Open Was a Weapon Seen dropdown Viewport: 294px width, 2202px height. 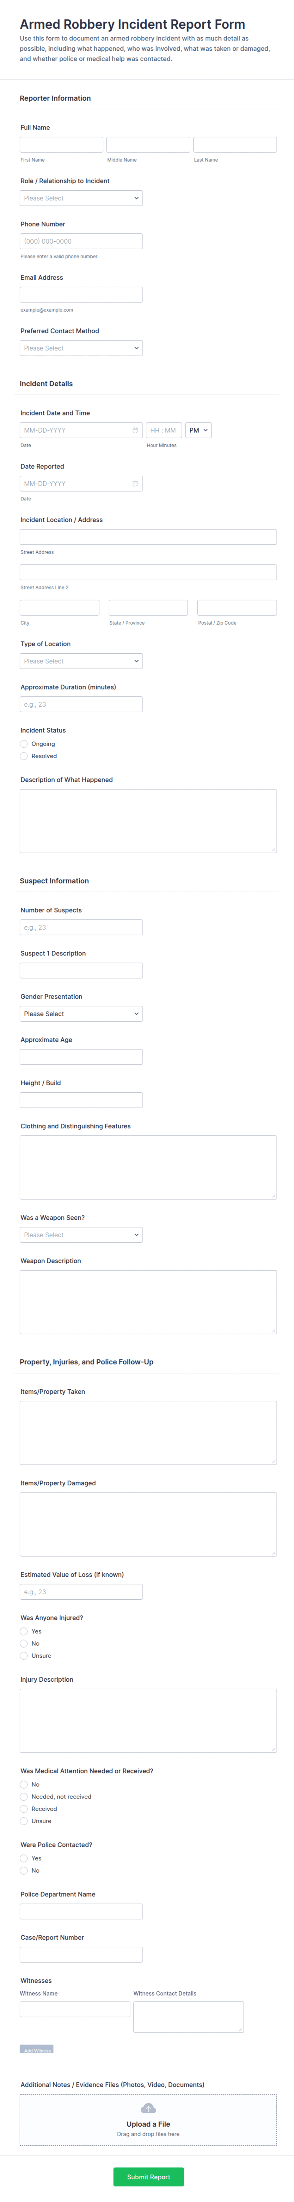pyautogui.click(x=81, y=1235)
